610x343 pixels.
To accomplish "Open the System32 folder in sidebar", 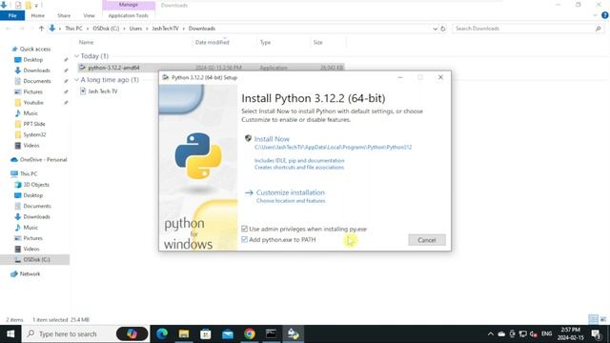I will click(34, 134).
